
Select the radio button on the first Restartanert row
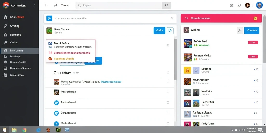pyautogui.click(x=168, y=102)
